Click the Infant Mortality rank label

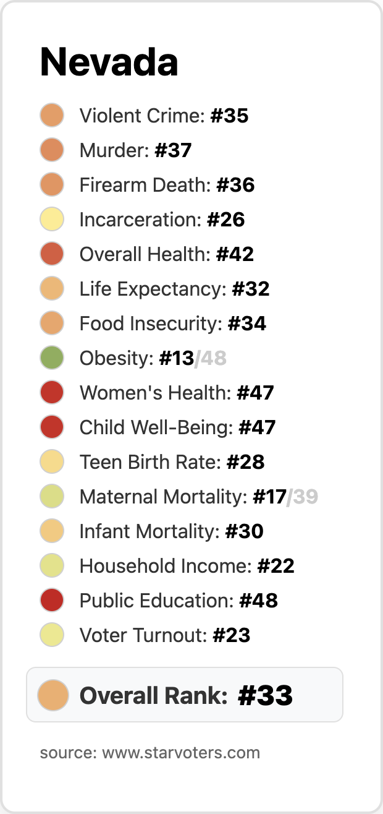[x=171, y=531]
